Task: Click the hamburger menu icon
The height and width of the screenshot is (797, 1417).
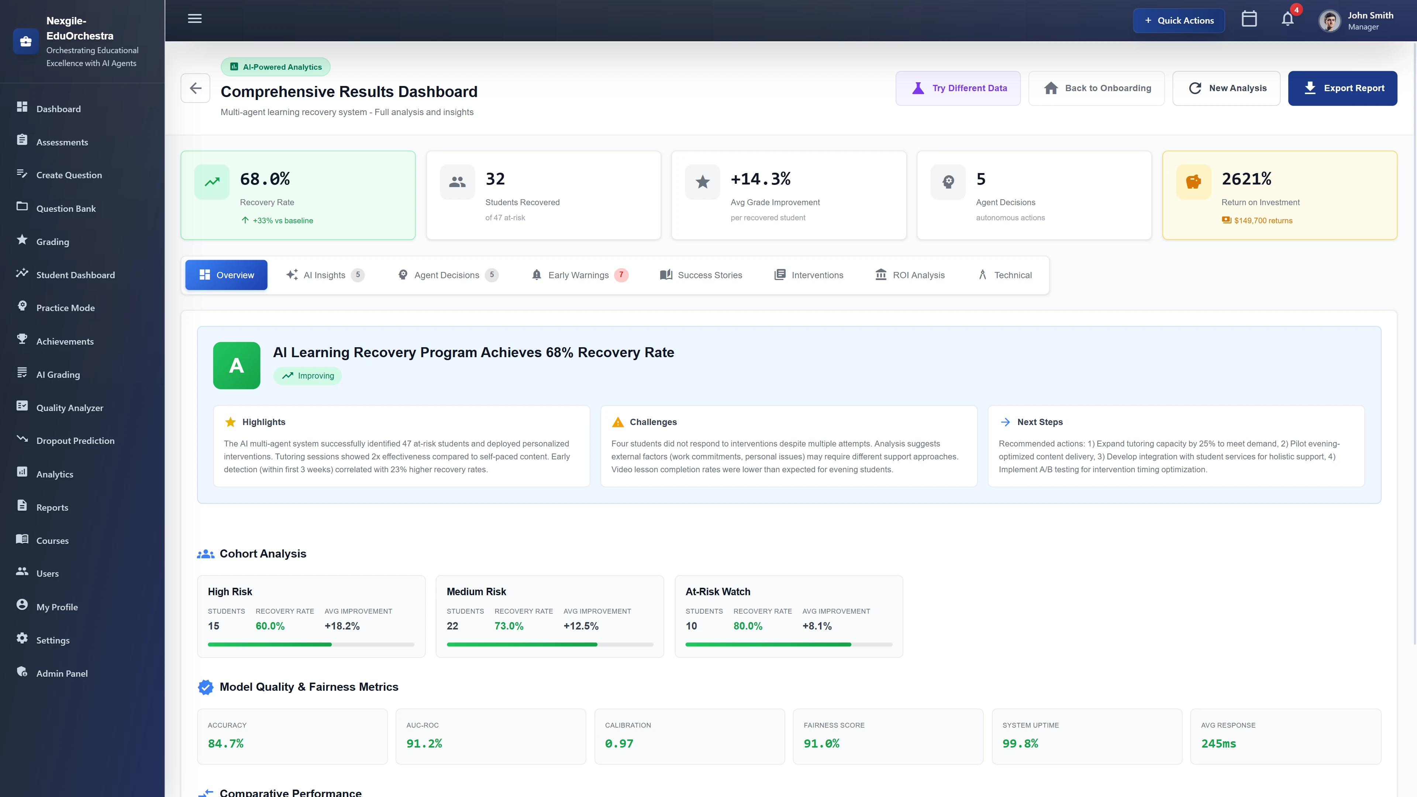Action: [194, 19]
